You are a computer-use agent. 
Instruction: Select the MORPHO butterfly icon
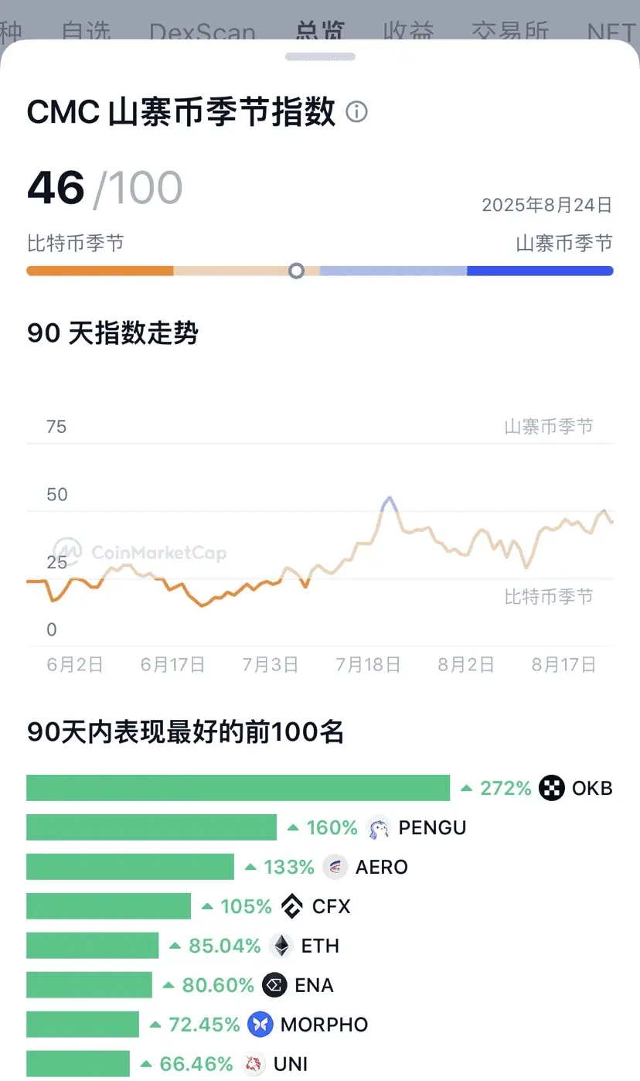[x=260, y=1025]
